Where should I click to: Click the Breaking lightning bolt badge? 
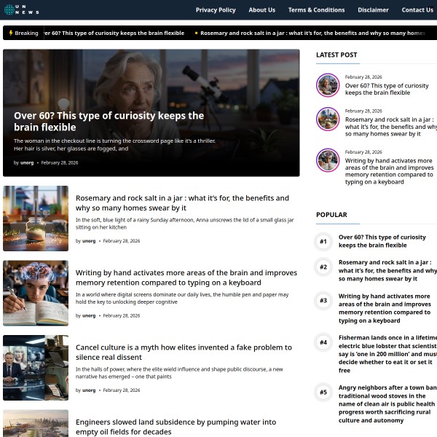(23, 33)
